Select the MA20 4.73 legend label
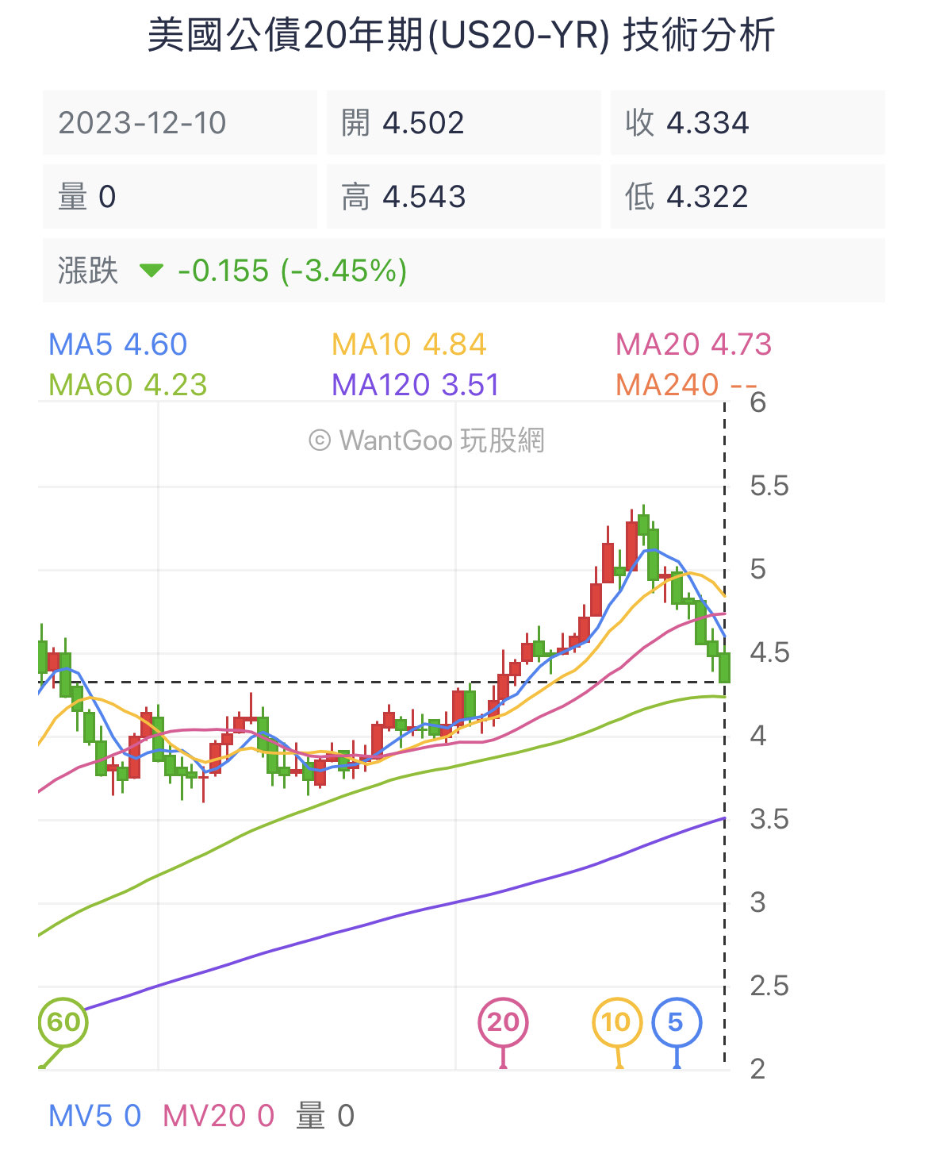 click(x=693, y=344)
